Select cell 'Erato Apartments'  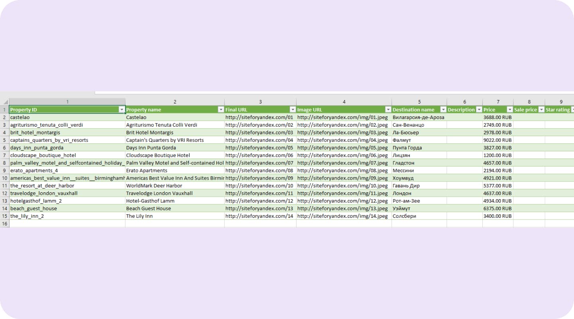coord(175,170)
